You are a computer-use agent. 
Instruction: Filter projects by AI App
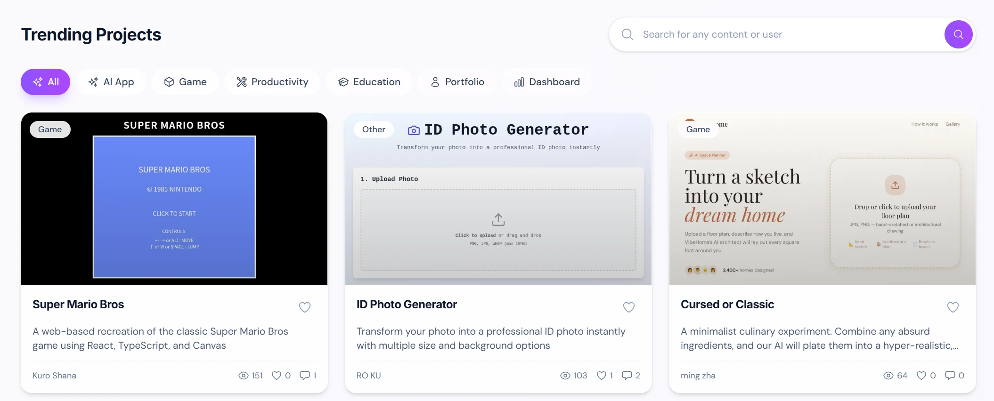point(111,82)
